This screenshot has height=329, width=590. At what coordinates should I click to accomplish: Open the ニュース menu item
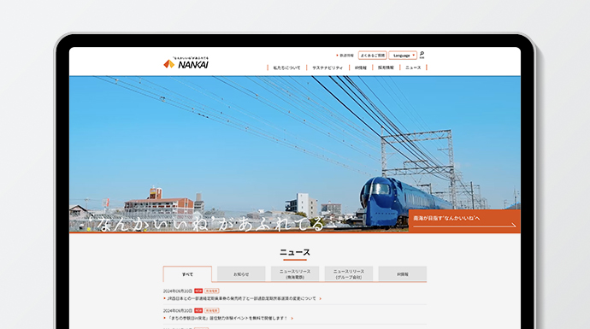(x=413, y=68)
